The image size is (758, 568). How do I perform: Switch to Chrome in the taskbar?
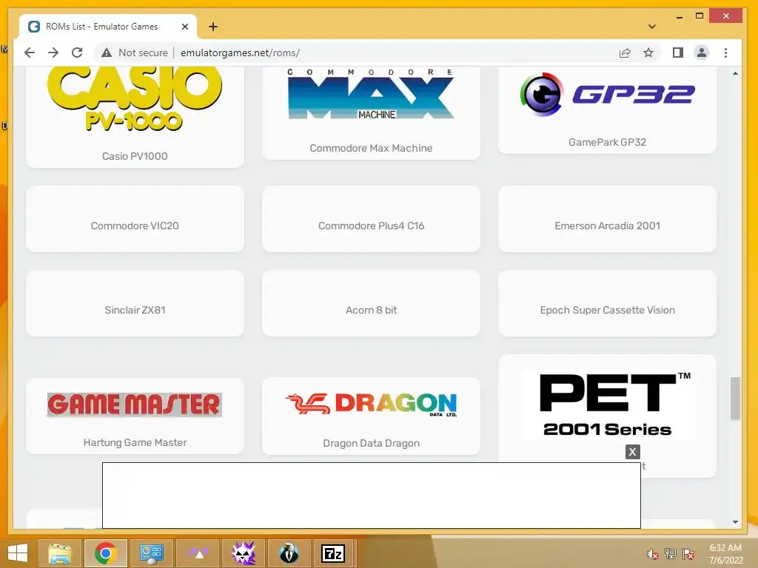pyautogui.click(x=105, y=553)
